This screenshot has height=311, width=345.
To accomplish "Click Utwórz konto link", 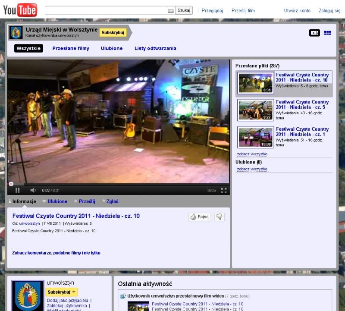I will [297, 10].
